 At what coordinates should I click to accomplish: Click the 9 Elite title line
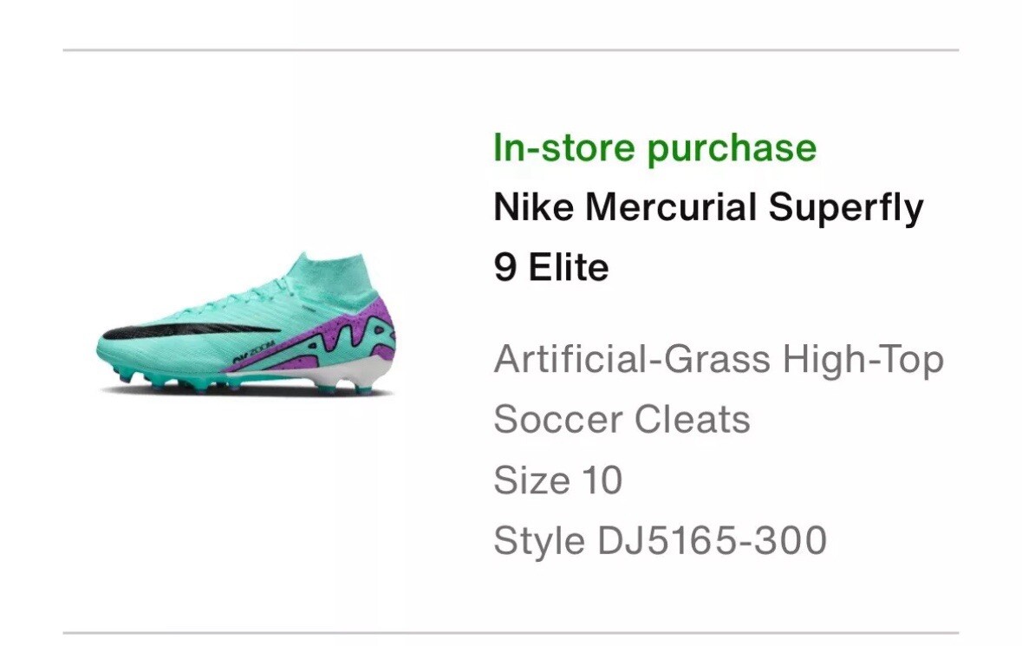[x=551, y=267]
